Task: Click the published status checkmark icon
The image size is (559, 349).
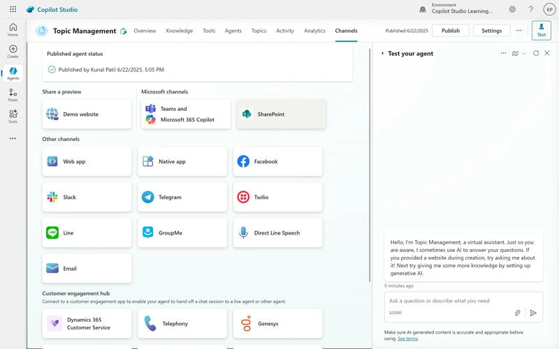Action: pos(52,69)
